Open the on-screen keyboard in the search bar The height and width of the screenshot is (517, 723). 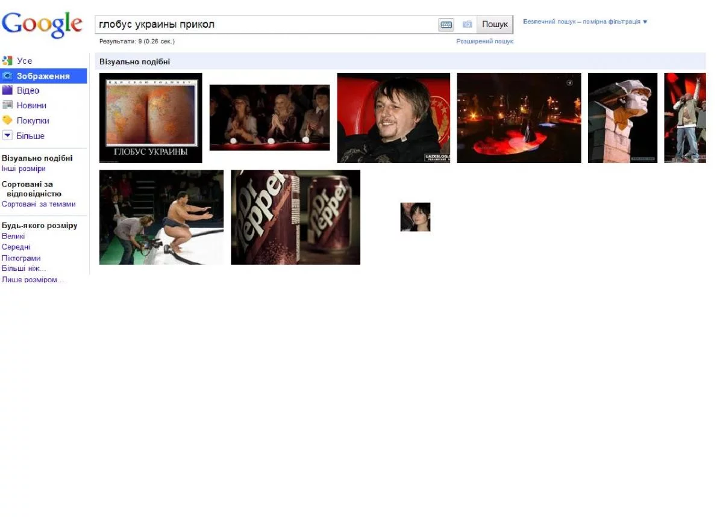445,25
